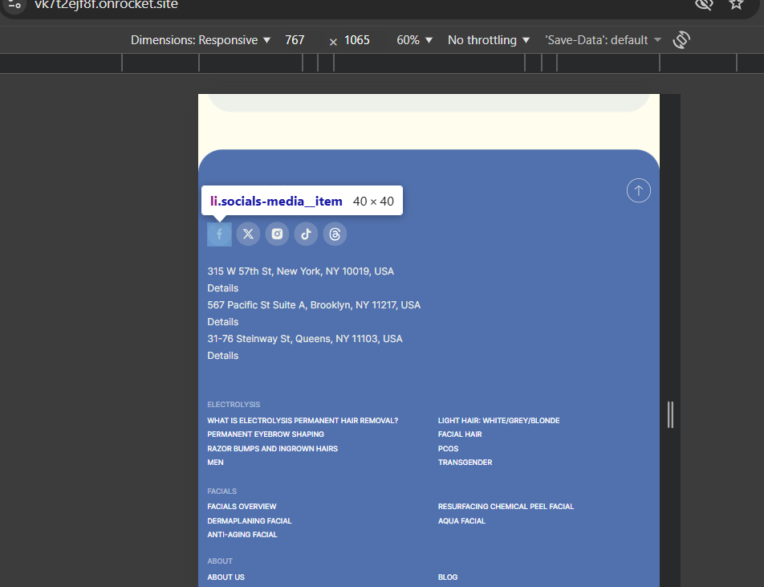This screenshot has height=587, width=764.
Task: Click the rotate device icon
Action: coord(681,40)
